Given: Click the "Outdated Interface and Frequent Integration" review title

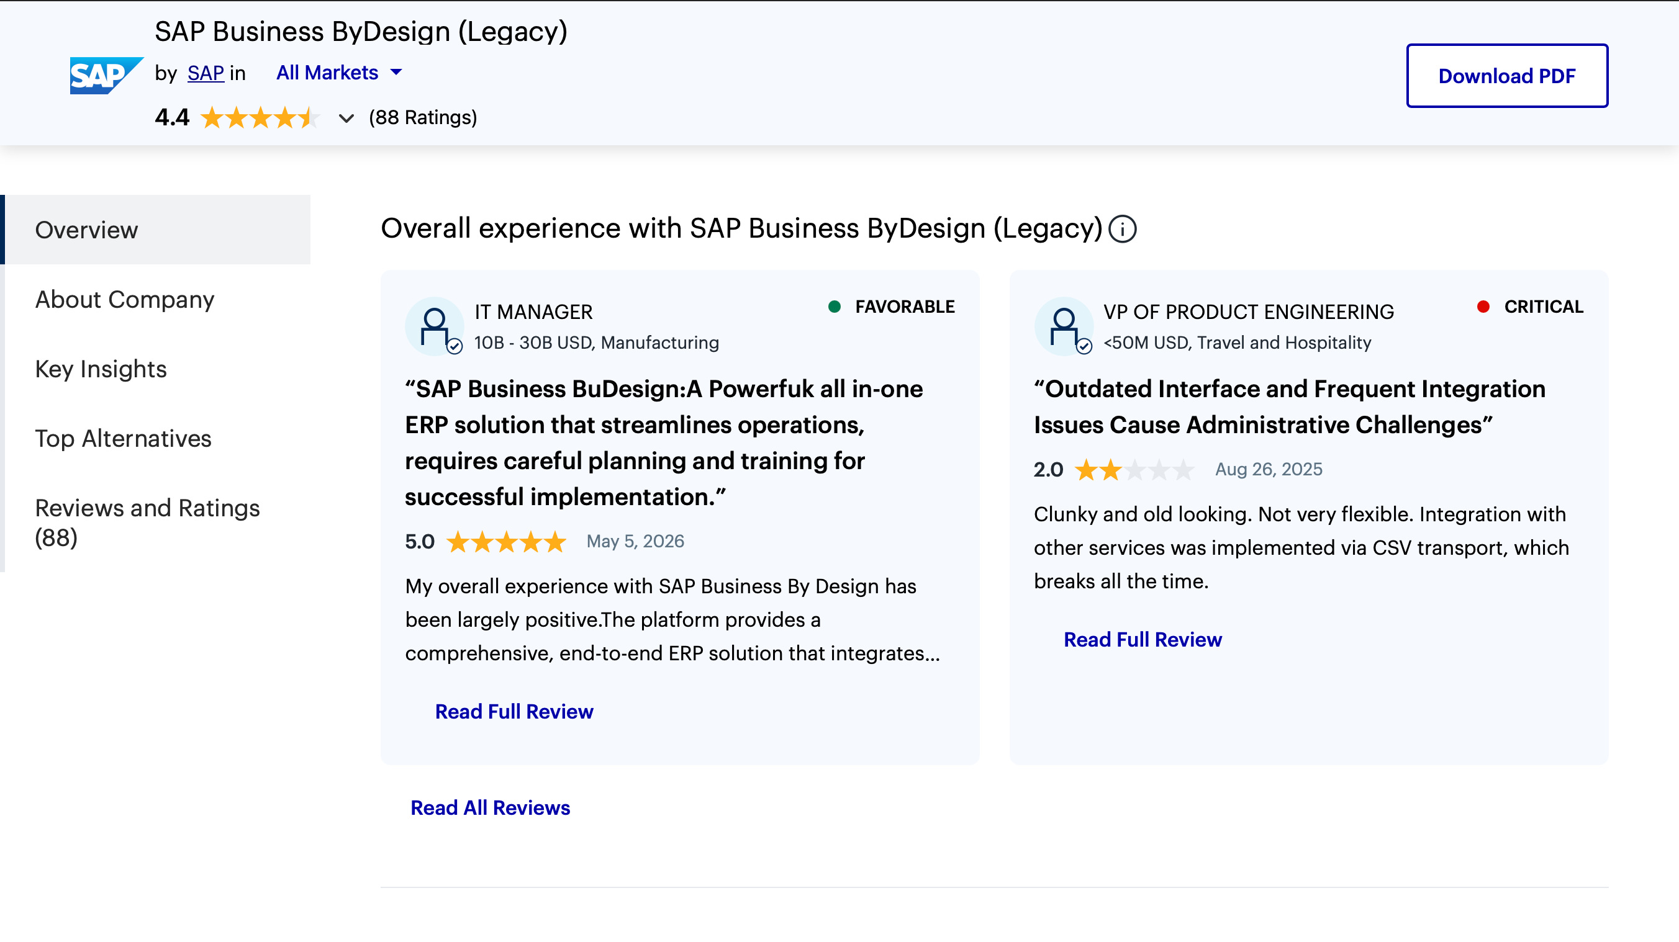Looking at the screenshot, I should (x=1289, y=407).
